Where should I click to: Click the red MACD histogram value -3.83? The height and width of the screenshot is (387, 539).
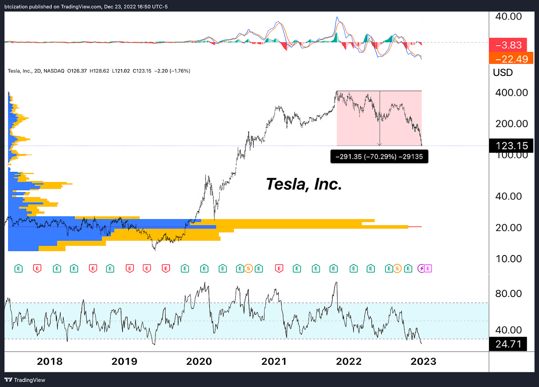508,45
